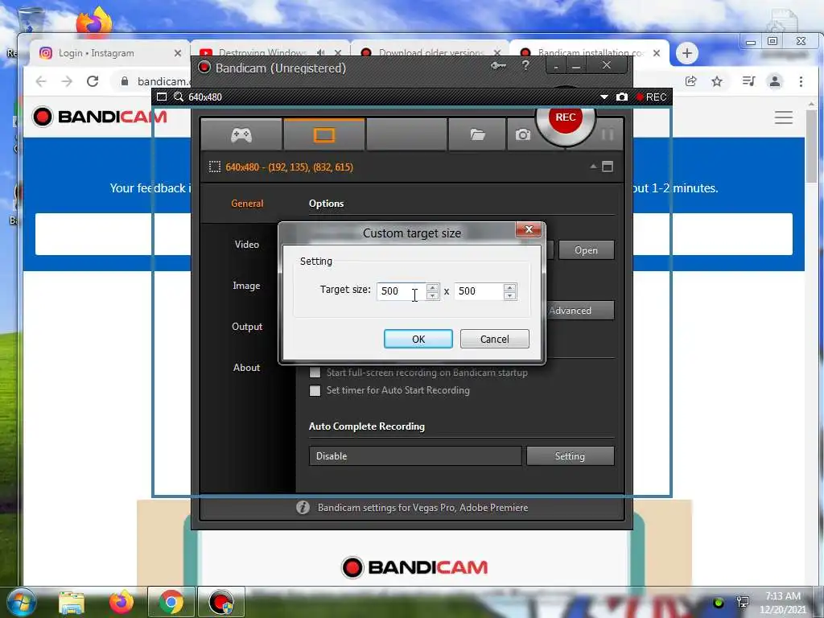Click the share page icon in Chrome

(691, 81)
